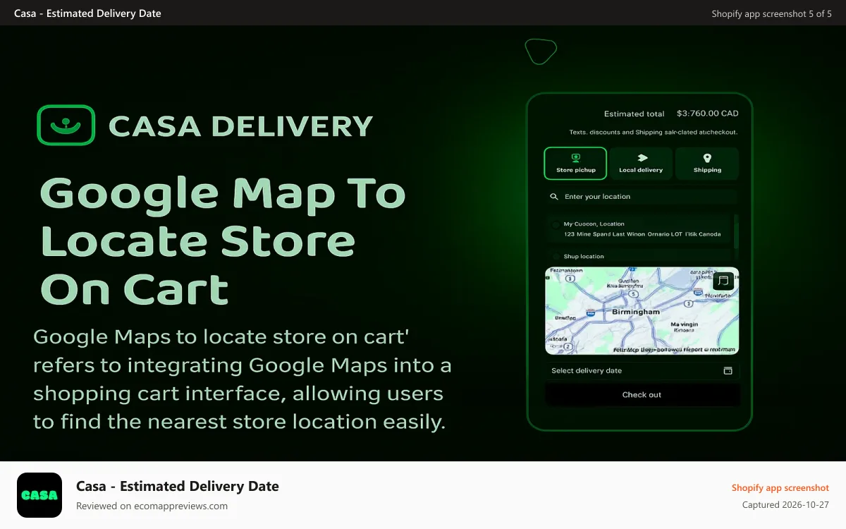846x529 pixels.
Task: Click the search magnifier icon
Action: 555,197
